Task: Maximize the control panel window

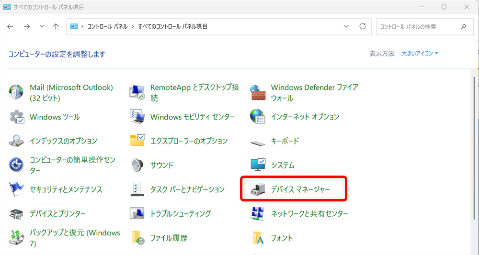Action: 444,7
